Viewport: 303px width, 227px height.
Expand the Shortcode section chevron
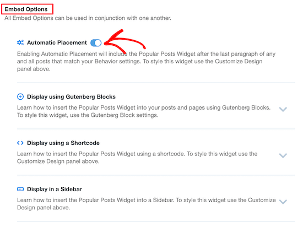(x=283, y=155)
